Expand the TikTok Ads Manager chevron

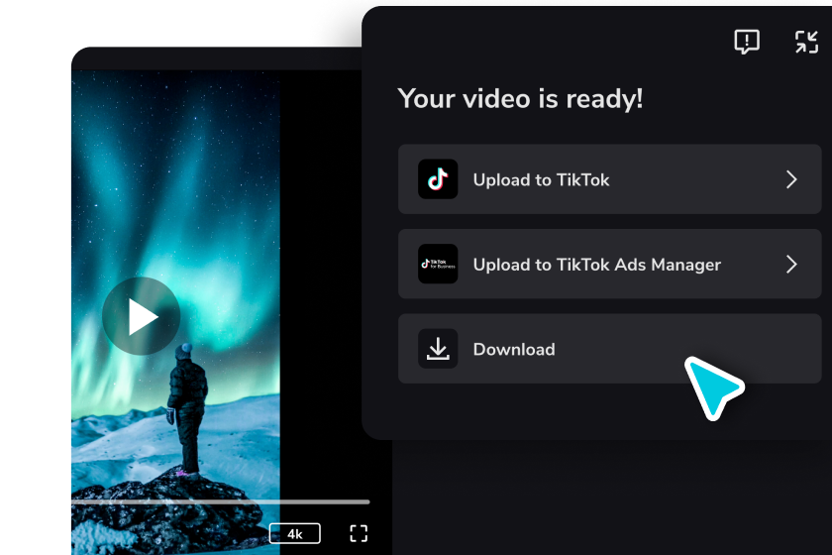tap(791, 264)
